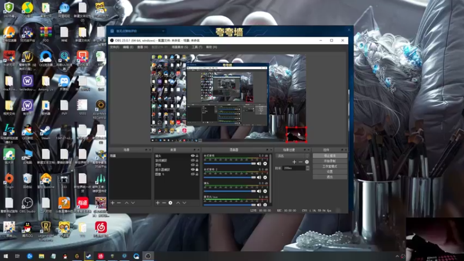This screenshot has width=464, height=261.
Task: Open settings gear for third mixer channel
Action: coord(265,191)
